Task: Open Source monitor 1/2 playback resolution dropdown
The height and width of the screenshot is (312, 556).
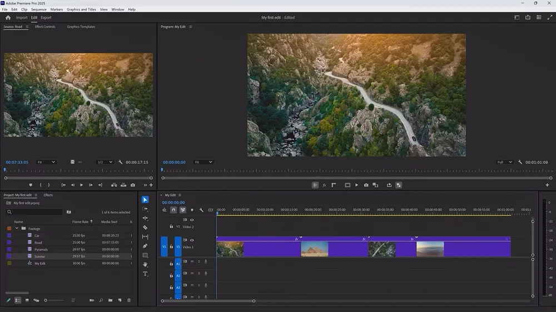Action: click(x=105, y=162)
